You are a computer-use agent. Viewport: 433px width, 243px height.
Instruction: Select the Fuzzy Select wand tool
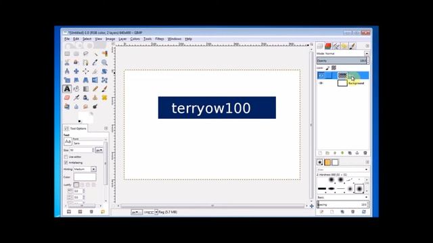coord(95,54)
